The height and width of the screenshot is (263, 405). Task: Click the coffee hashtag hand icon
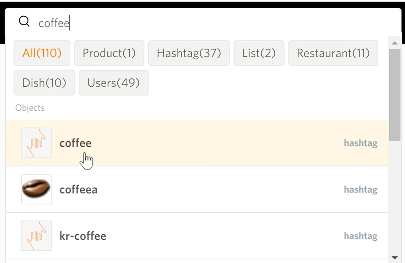36,143
